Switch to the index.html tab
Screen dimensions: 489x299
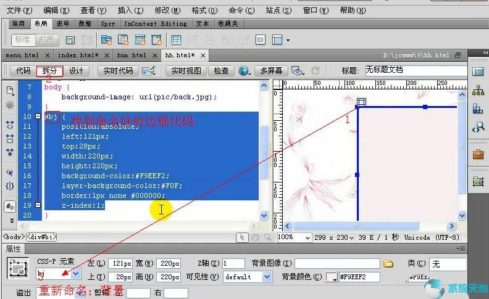(x=78, y=55)
